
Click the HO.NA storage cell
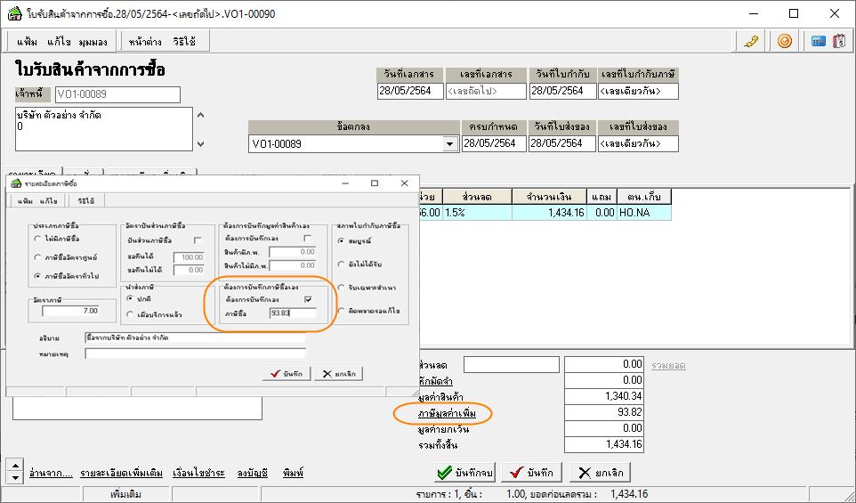click(644, 213)
